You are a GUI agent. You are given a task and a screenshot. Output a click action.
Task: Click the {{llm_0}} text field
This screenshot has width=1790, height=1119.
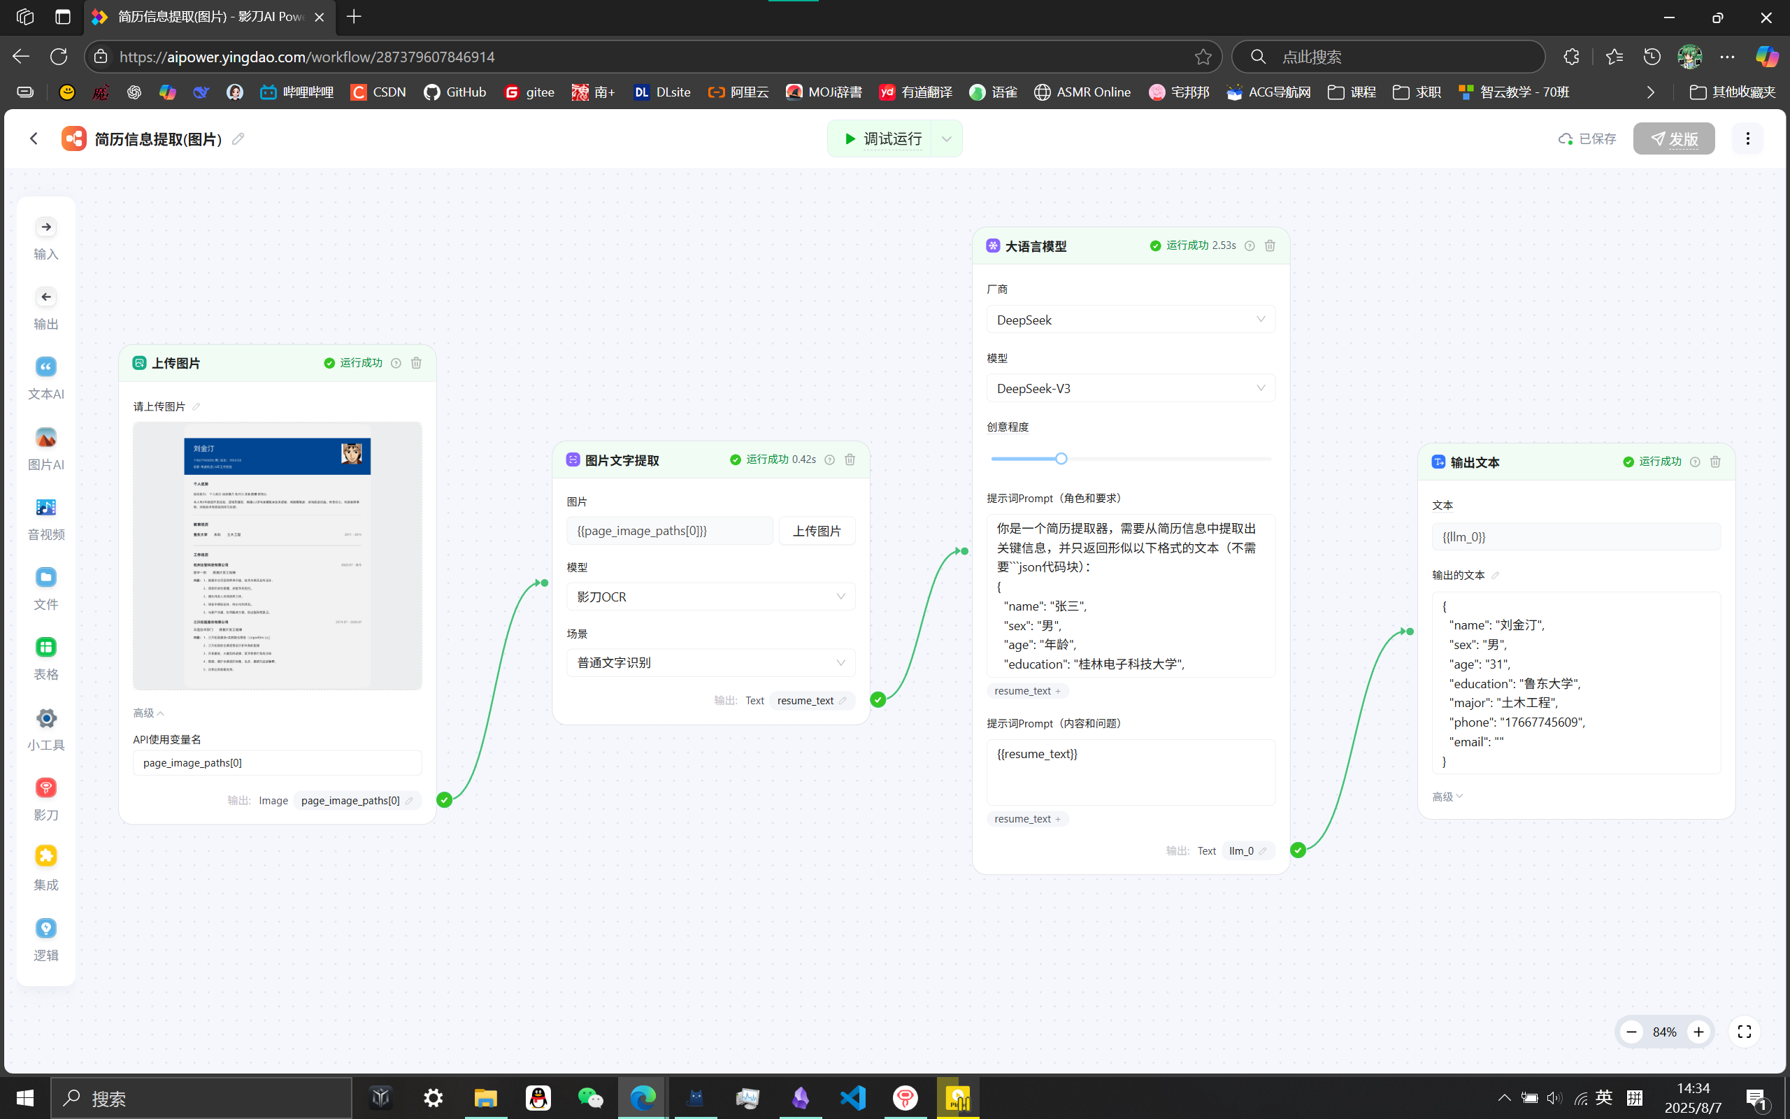1575,536
